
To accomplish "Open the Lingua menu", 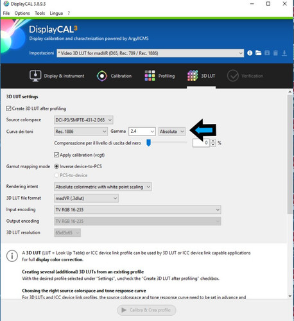I will [56, 13].
